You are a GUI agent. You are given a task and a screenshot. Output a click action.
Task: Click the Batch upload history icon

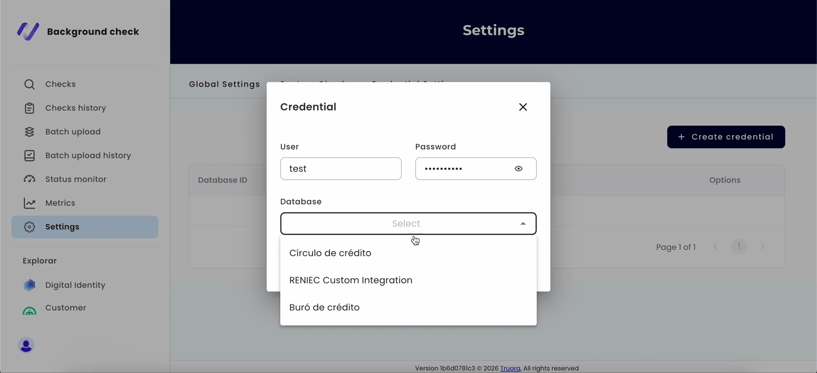pos(30,155)
